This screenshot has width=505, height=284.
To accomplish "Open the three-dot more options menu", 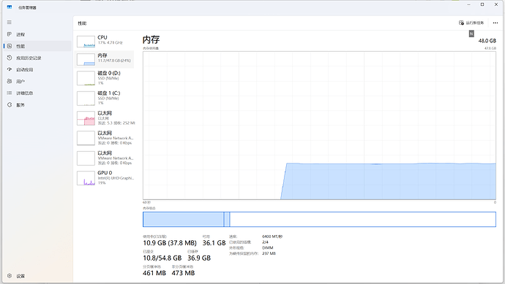I will click(x=495, y=23).
